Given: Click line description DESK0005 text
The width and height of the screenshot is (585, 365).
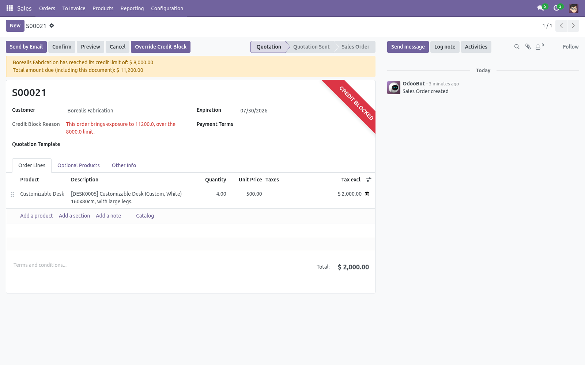Looking at the screenshot, I should coord(126,197).
